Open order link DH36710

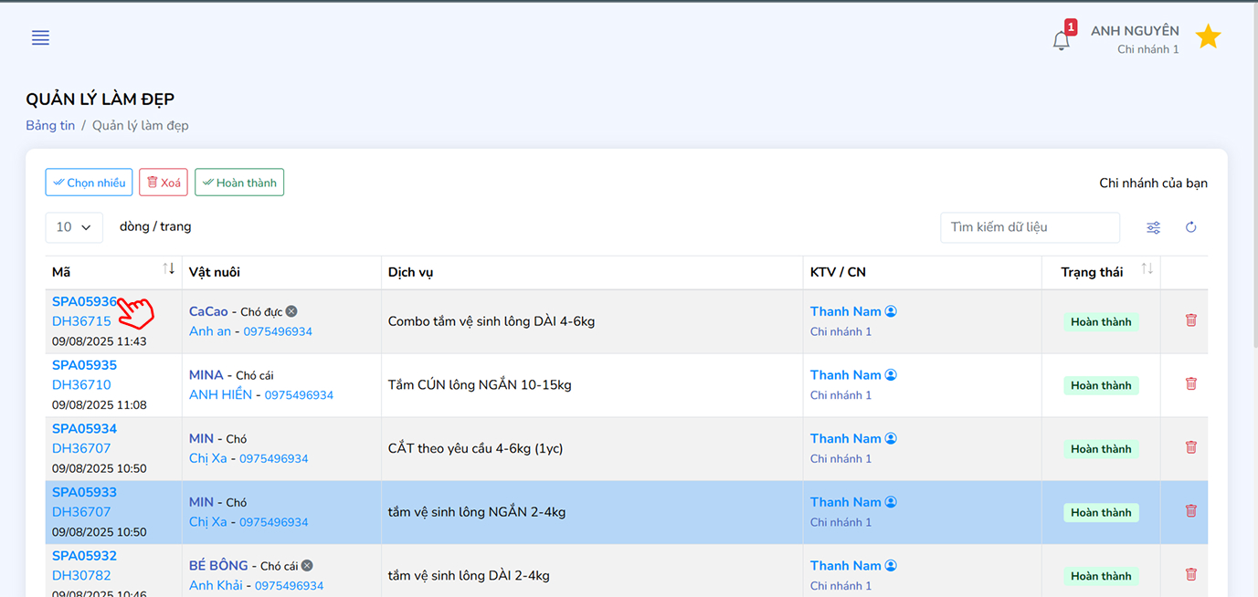click(81, 385)
